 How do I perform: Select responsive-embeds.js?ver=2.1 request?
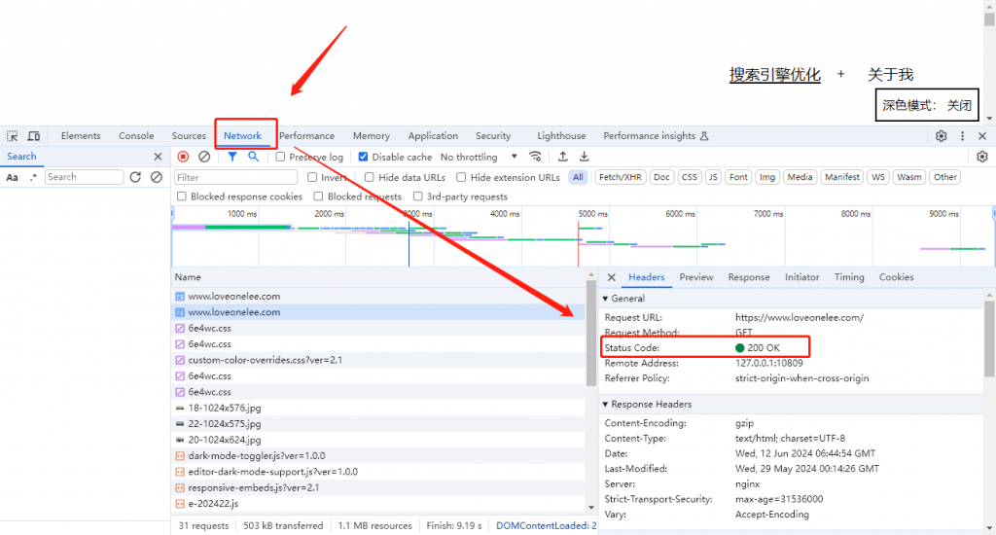(379, 487)
